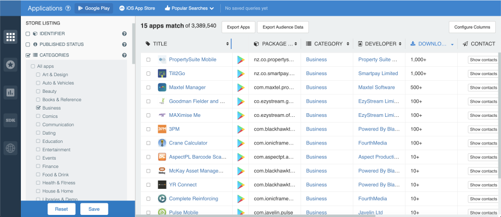Click Google Play icon in MAXimise Me row
Image resolution: width=501 pixels, height=217 pixels.
point(241,115)
